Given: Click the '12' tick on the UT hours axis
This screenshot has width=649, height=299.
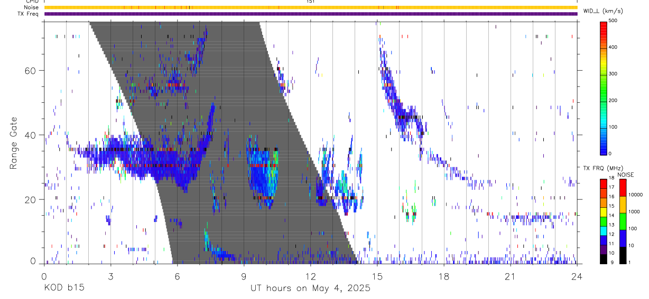Looking at the screenshot, I should [x=310, y=277].
